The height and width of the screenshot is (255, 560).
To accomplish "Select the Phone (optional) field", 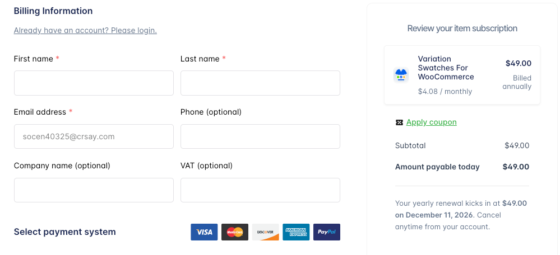I will pos(260,136).
